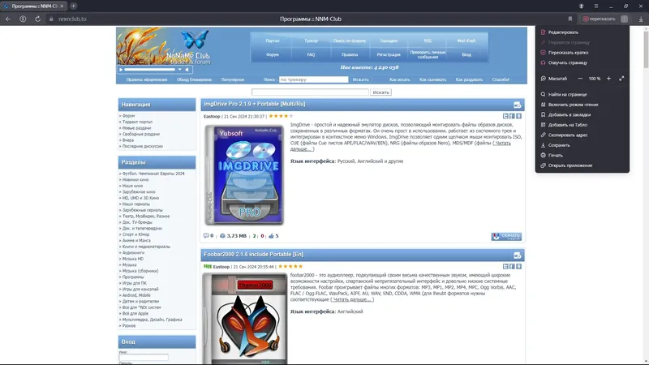Select Найти на странице menu item

pyautogui.click(x=582, y=94)
